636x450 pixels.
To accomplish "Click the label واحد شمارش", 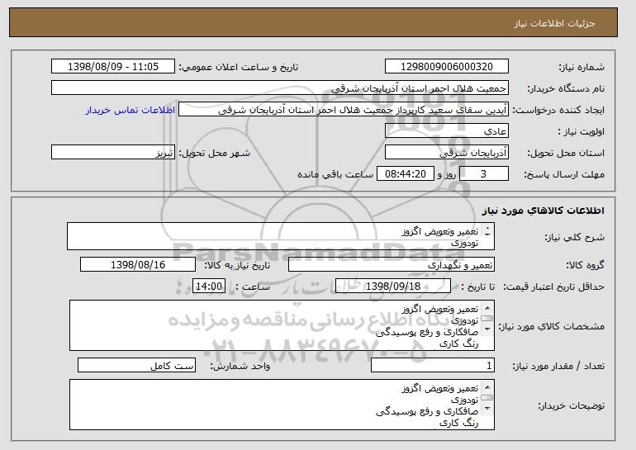I will (x=240, y=367).
